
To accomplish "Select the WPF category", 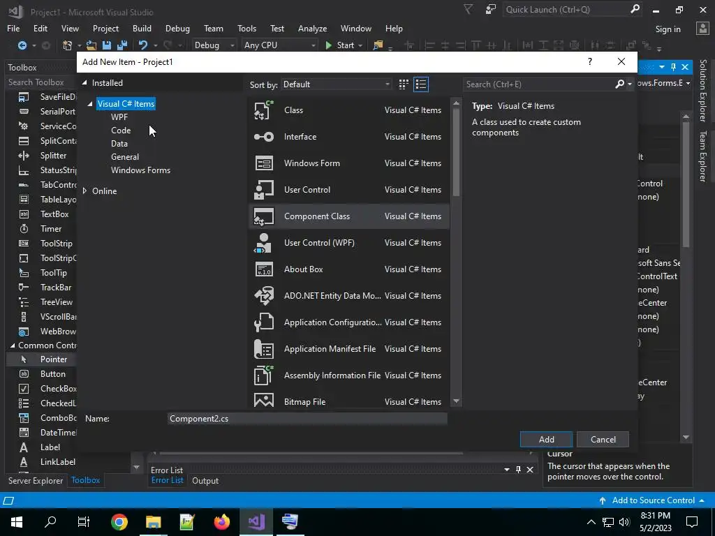I will click(119, 117).
